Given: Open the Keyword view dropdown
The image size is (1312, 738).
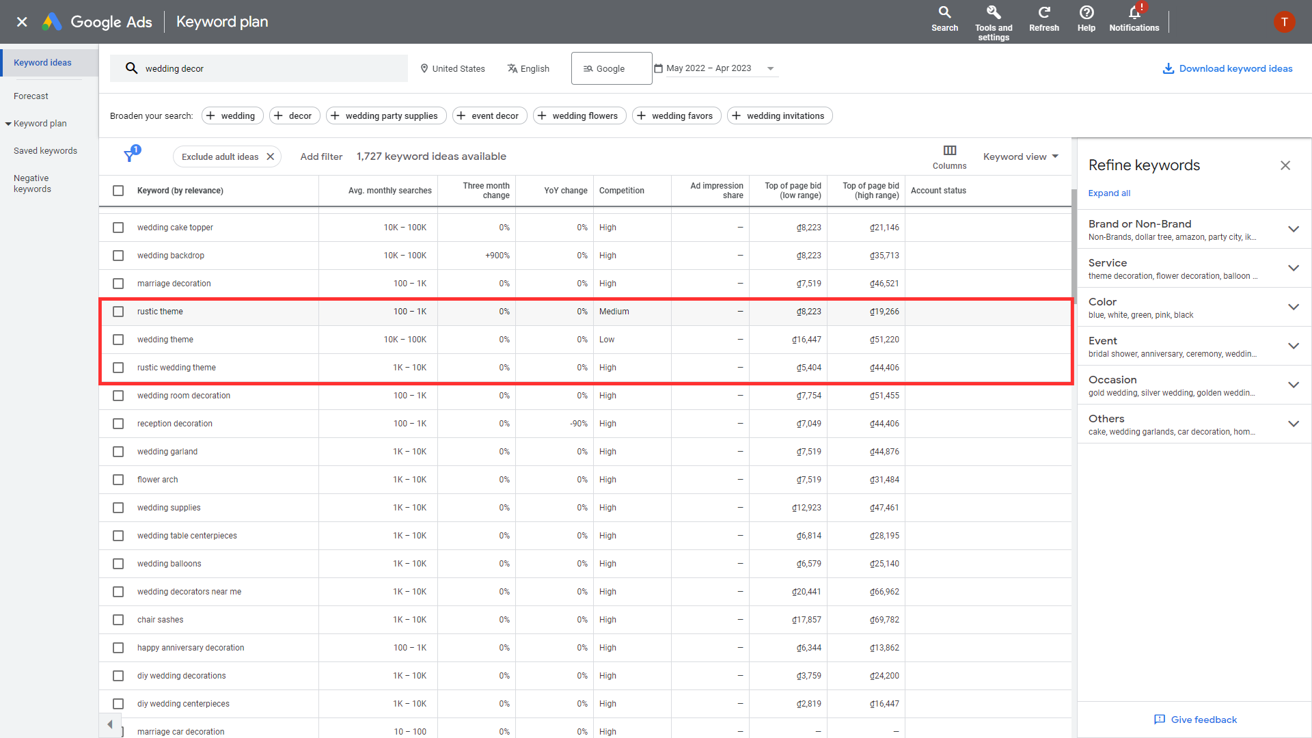Looking at the screenshot, I should (1021, 156).
